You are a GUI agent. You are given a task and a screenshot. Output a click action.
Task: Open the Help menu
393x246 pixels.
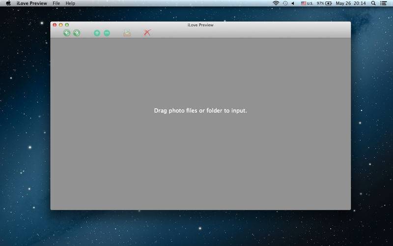[x=70, y=3]
